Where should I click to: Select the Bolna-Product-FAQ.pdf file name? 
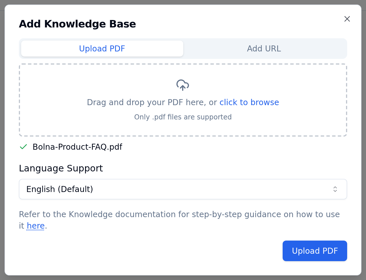[77, 147]
